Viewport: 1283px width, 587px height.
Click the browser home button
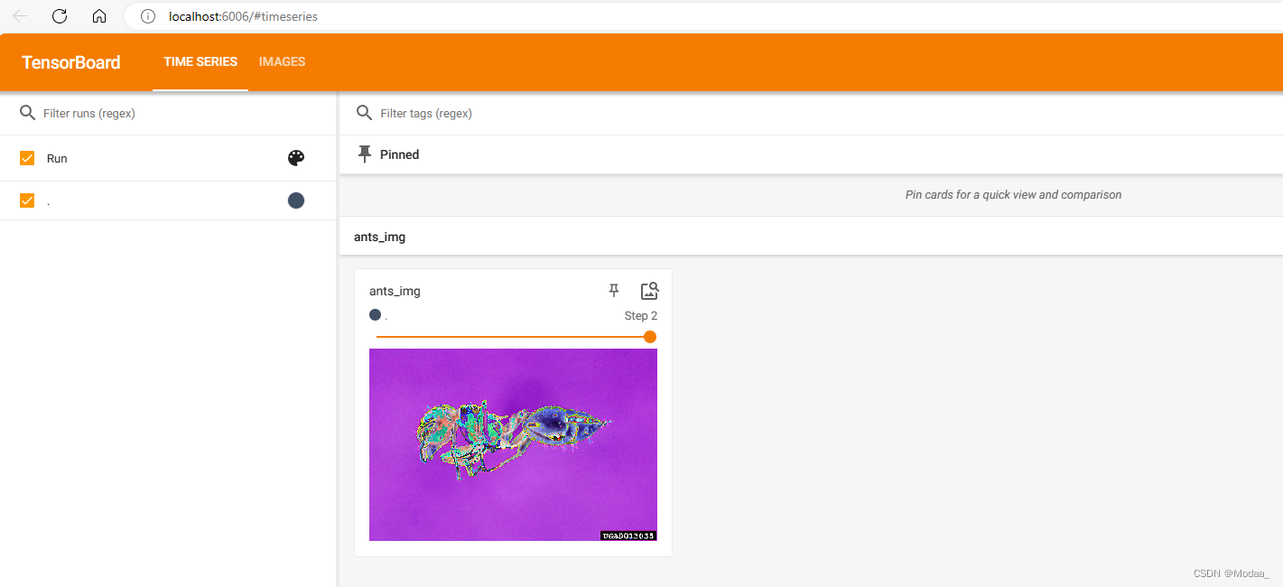click(98, 15)
